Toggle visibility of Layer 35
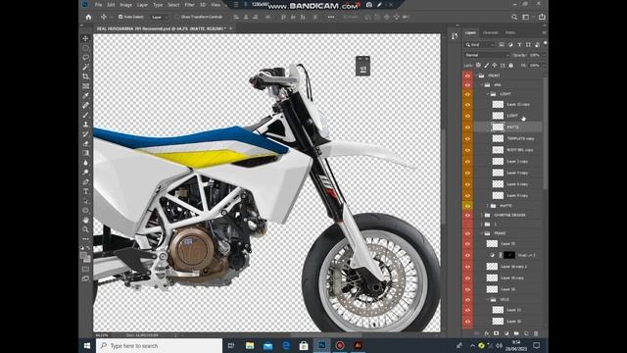Image resolution: width=627 pixels, height=353 pixels. (x=467, y=243)
